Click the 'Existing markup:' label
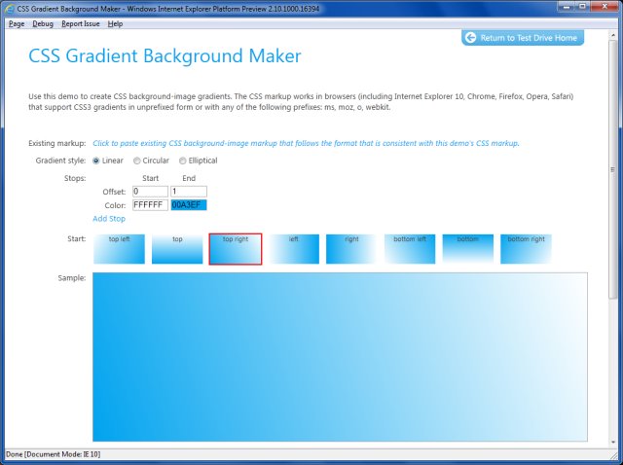Screen dimensions: 623x465 point(56,143)
